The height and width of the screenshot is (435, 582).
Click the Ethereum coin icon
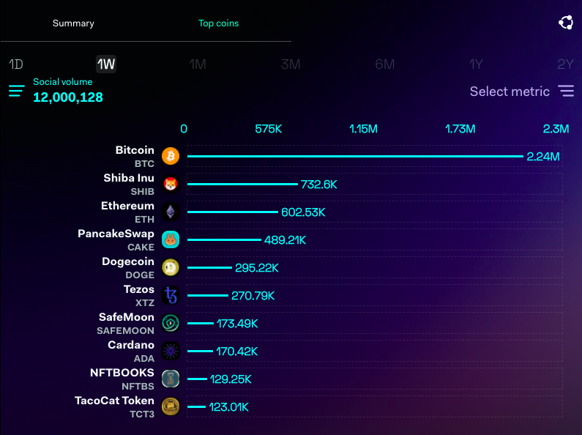(x=171, y=212)
